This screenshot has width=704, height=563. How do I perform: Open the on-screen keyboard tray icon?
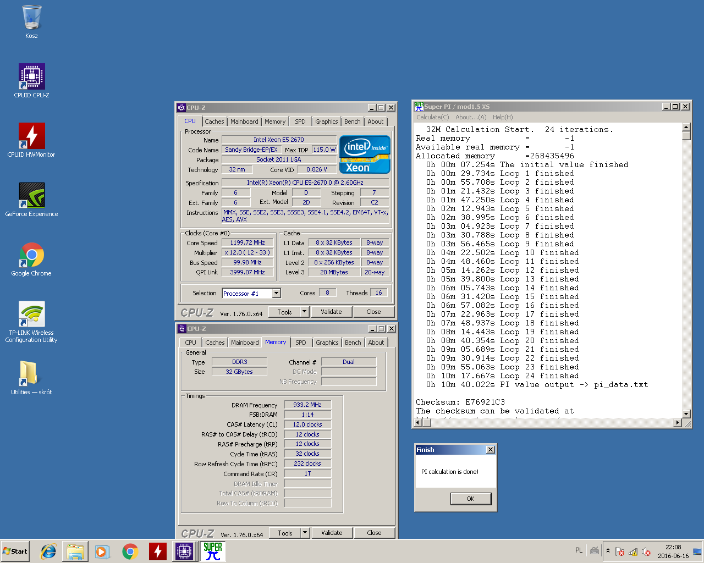pyautogui.click(x=595, y=550)
